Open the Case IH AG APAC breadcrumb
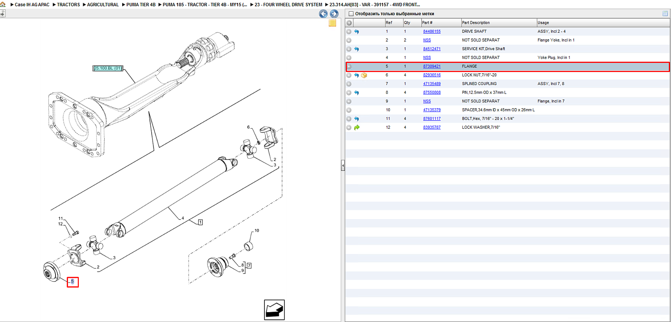Image resolution: width=671 pixels, height=322 pixels. 33,4
